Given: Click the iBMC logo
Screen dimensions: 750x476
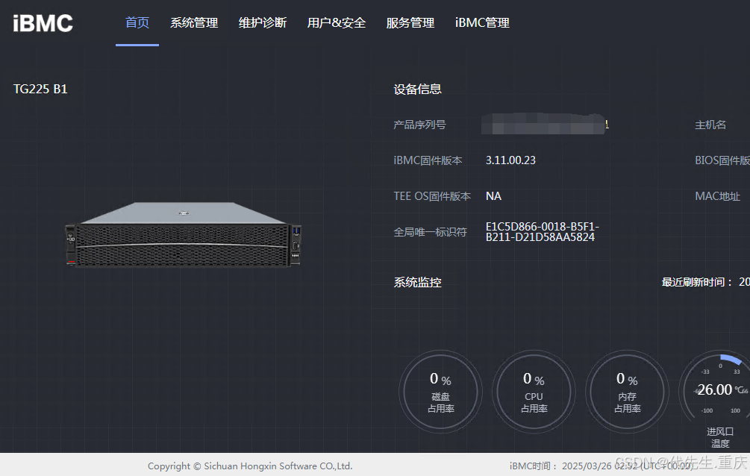Looking at the screenshot, I should point(43,23).
